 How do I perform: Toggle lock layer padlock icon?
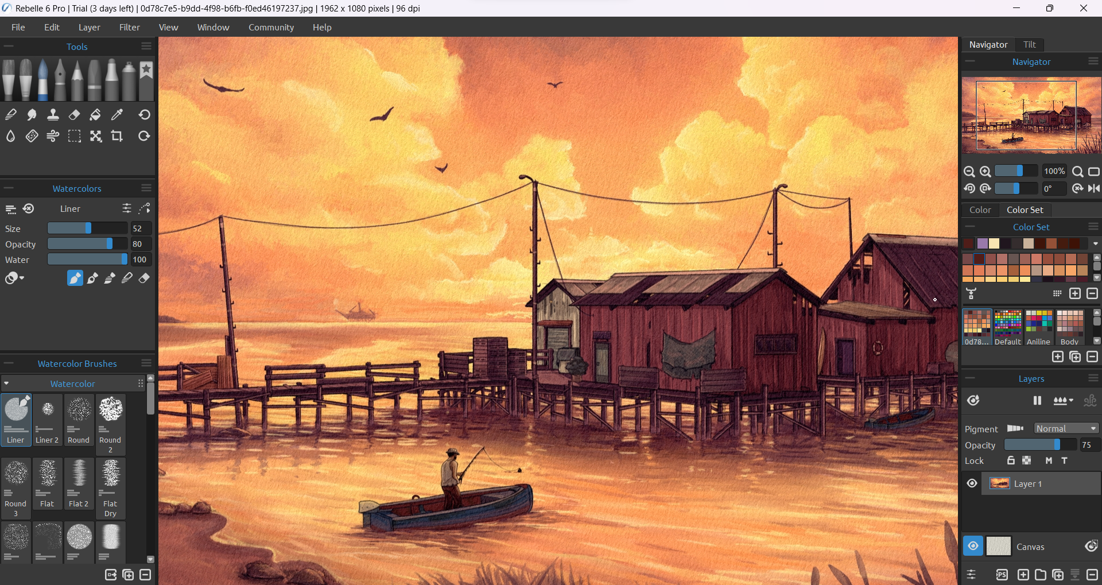pos(1011,460)
